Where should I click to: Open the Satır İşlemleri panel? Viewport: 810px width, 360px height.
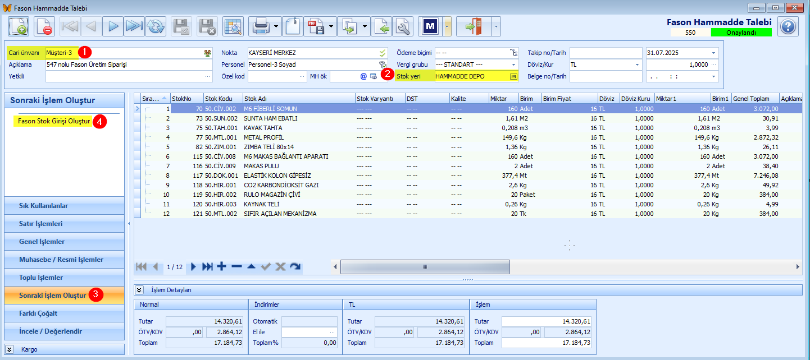pyautogui.click(x=64, y=224)
